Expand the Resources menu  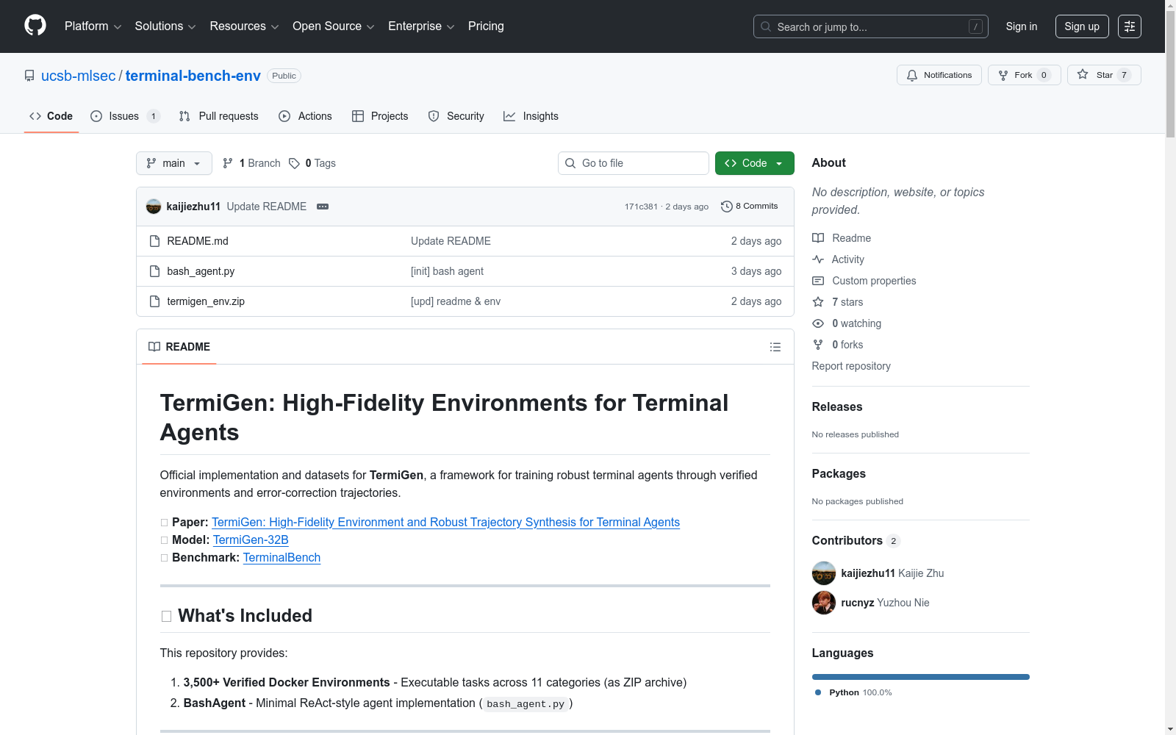pyautogui.click(x=244, y=26)
